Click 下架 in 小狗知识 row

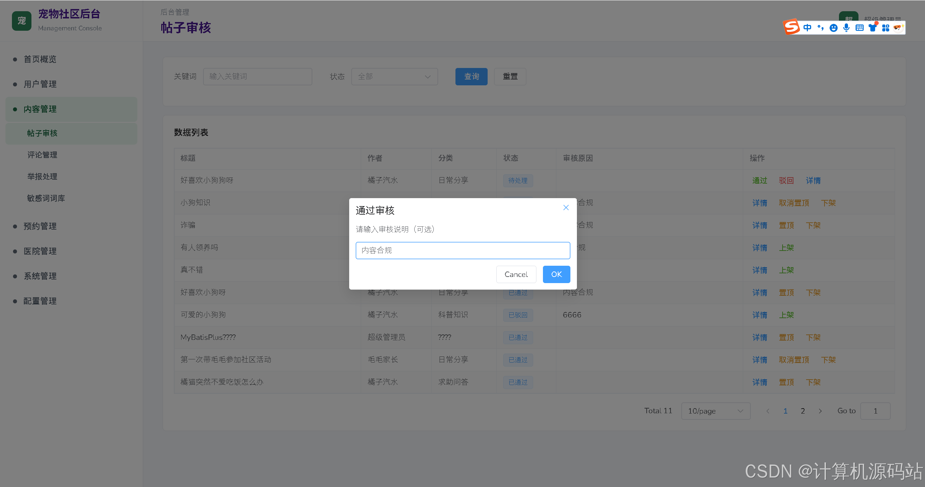(x=828, y=203)
